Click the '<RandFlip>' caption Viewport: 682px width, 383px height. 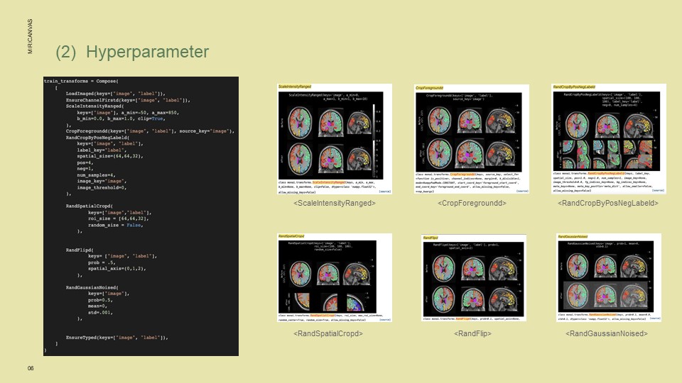[x=473, y=333]
